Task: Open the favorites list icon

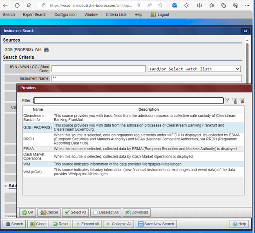Action: pyautogui.click(x=211, y=5)
